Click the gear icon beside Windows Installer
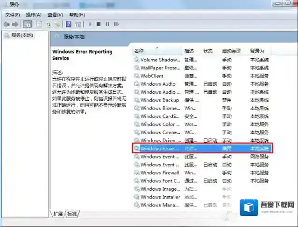298x227 pixels. (x=137, y=197)
